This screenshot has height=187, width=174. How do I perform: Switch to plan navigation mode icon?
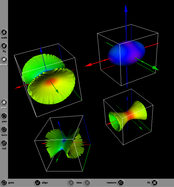click(4, 102)
